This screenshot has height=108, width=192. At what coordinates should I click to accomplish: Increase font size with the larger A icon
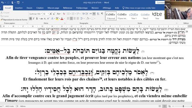[x=51, y=14]
